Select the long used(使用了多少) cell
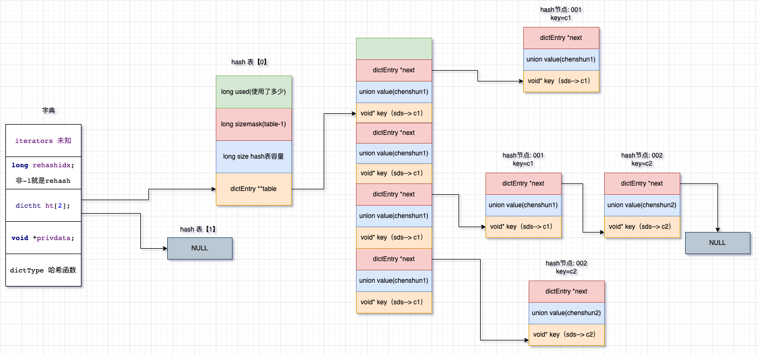The height and width of the screenshot is (355, 759). click(254, 92)
